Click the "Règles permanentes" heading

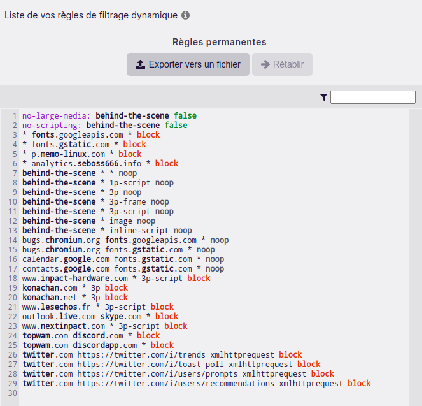219,42
